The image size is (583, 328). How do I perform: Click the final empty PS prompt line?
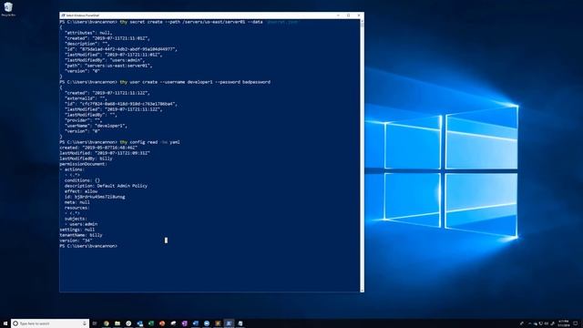click(x=88, y=246)
